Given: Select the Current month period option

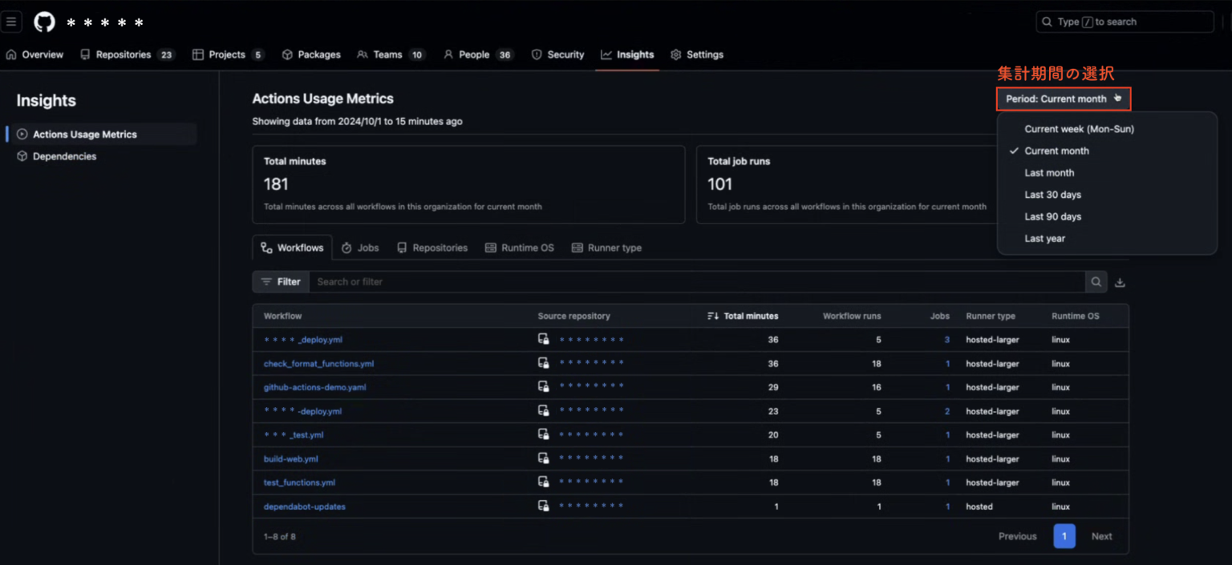Looking at the screenshot, I should point(1056,151).
